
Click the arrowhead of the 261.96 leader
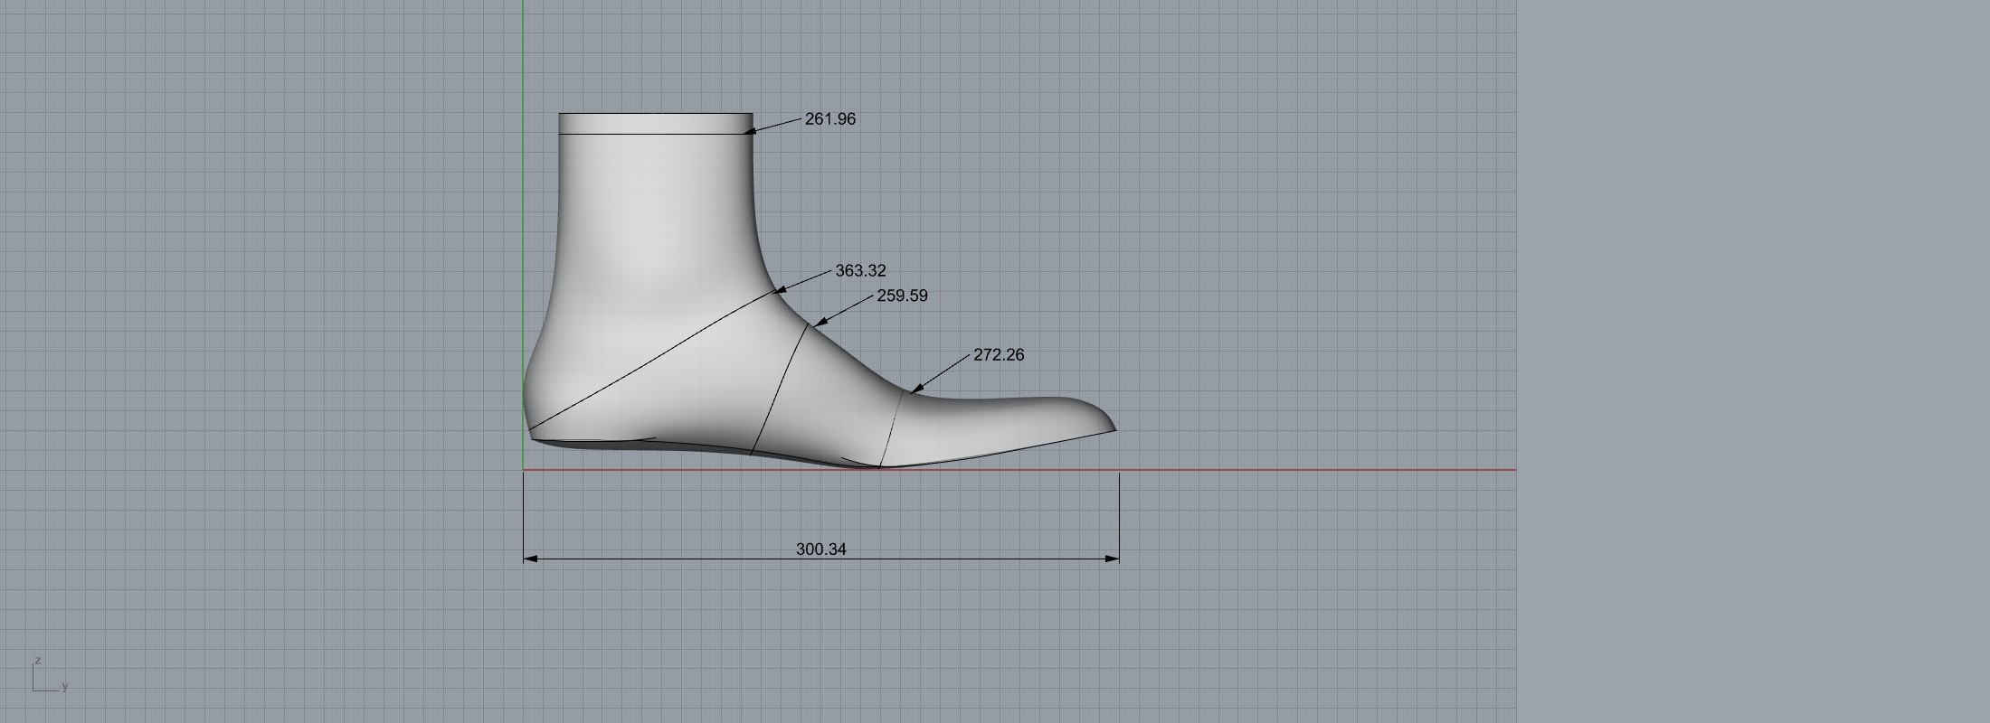(x=750, y=132)
